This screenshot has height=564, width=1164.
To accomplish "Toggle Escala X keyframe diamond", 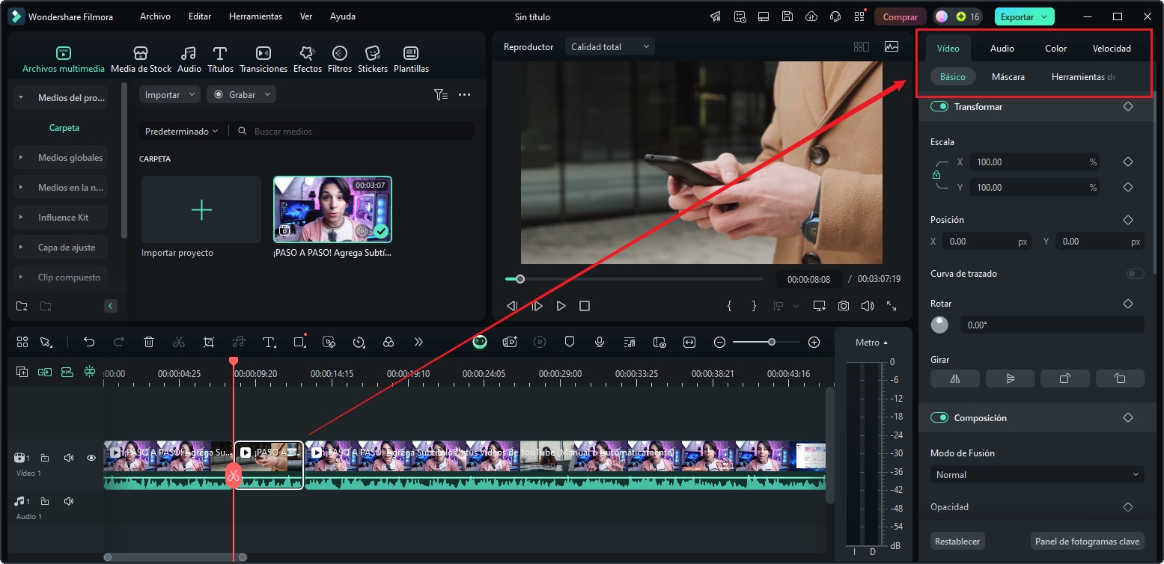I will [1128, 162].
